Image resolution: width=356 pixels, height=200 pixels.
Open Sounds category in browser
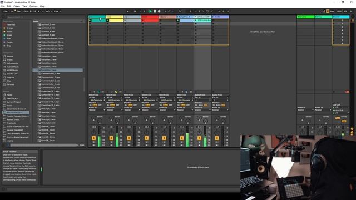[x=10, y=56]
